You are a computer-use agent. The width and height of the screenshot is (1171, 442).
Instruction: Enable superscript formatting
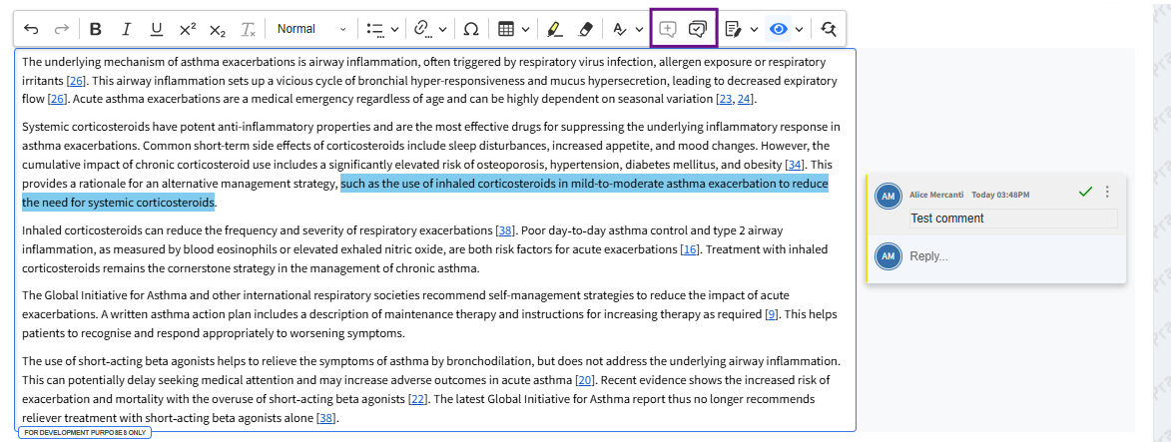click(187, 29)
